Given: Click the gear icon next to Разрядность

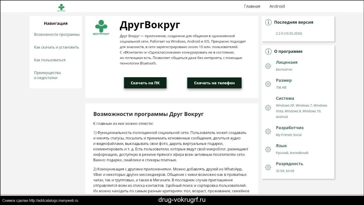Looking at the screenshot, I should [268, 167].
